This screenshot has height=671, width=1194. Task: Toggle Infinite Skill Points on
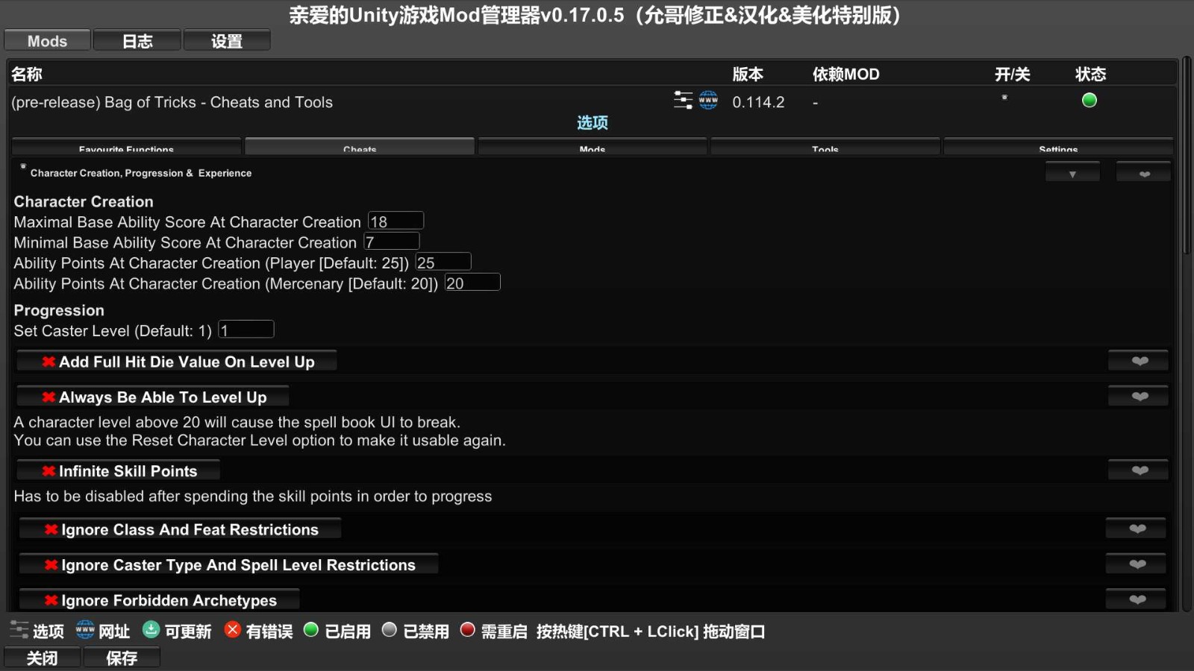pyautogui.click(x=119, y=471)
